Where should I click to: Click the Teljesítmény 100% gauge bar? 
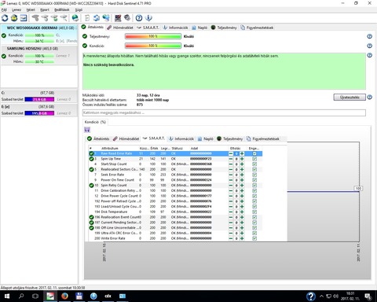[x=153, y=36]
